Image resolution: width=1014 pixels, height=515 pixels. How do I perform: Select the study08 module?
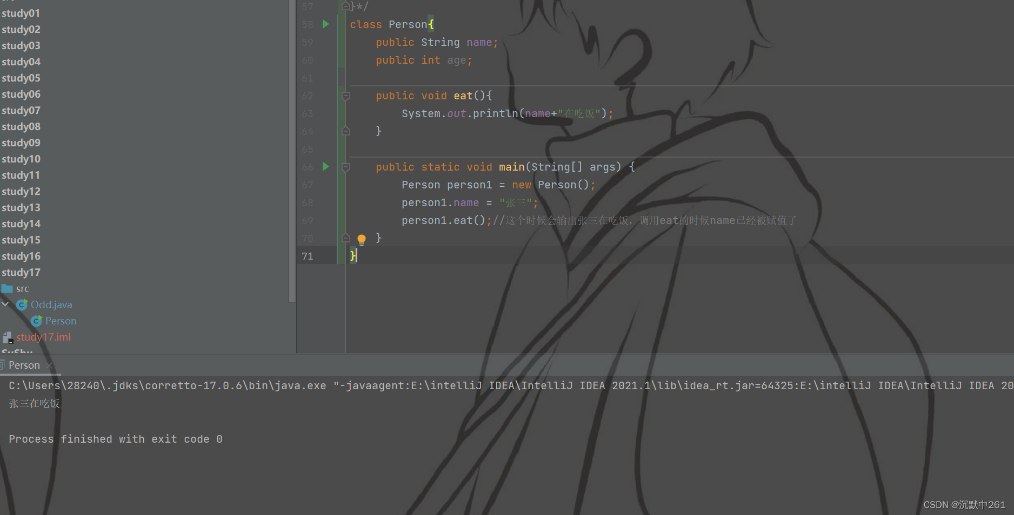21,126
